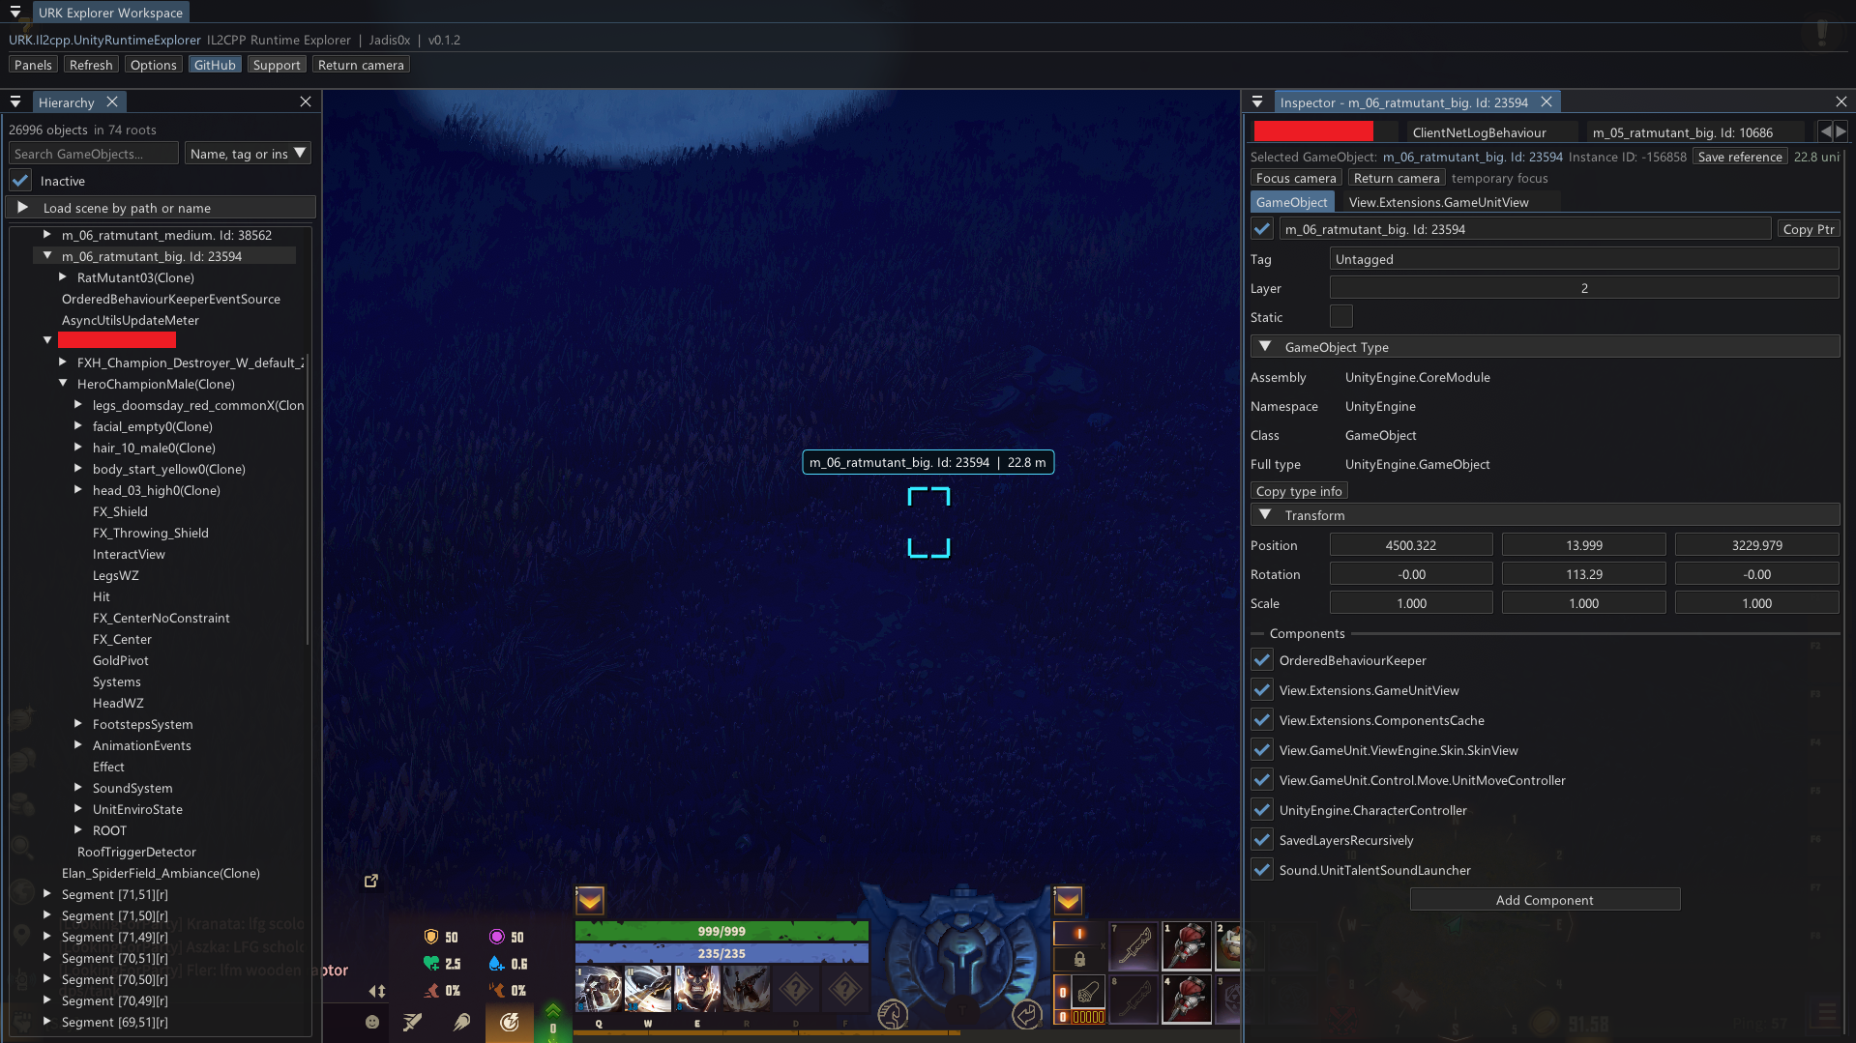Click the comet icon in bottom stat bar

tap(461, 1022)
